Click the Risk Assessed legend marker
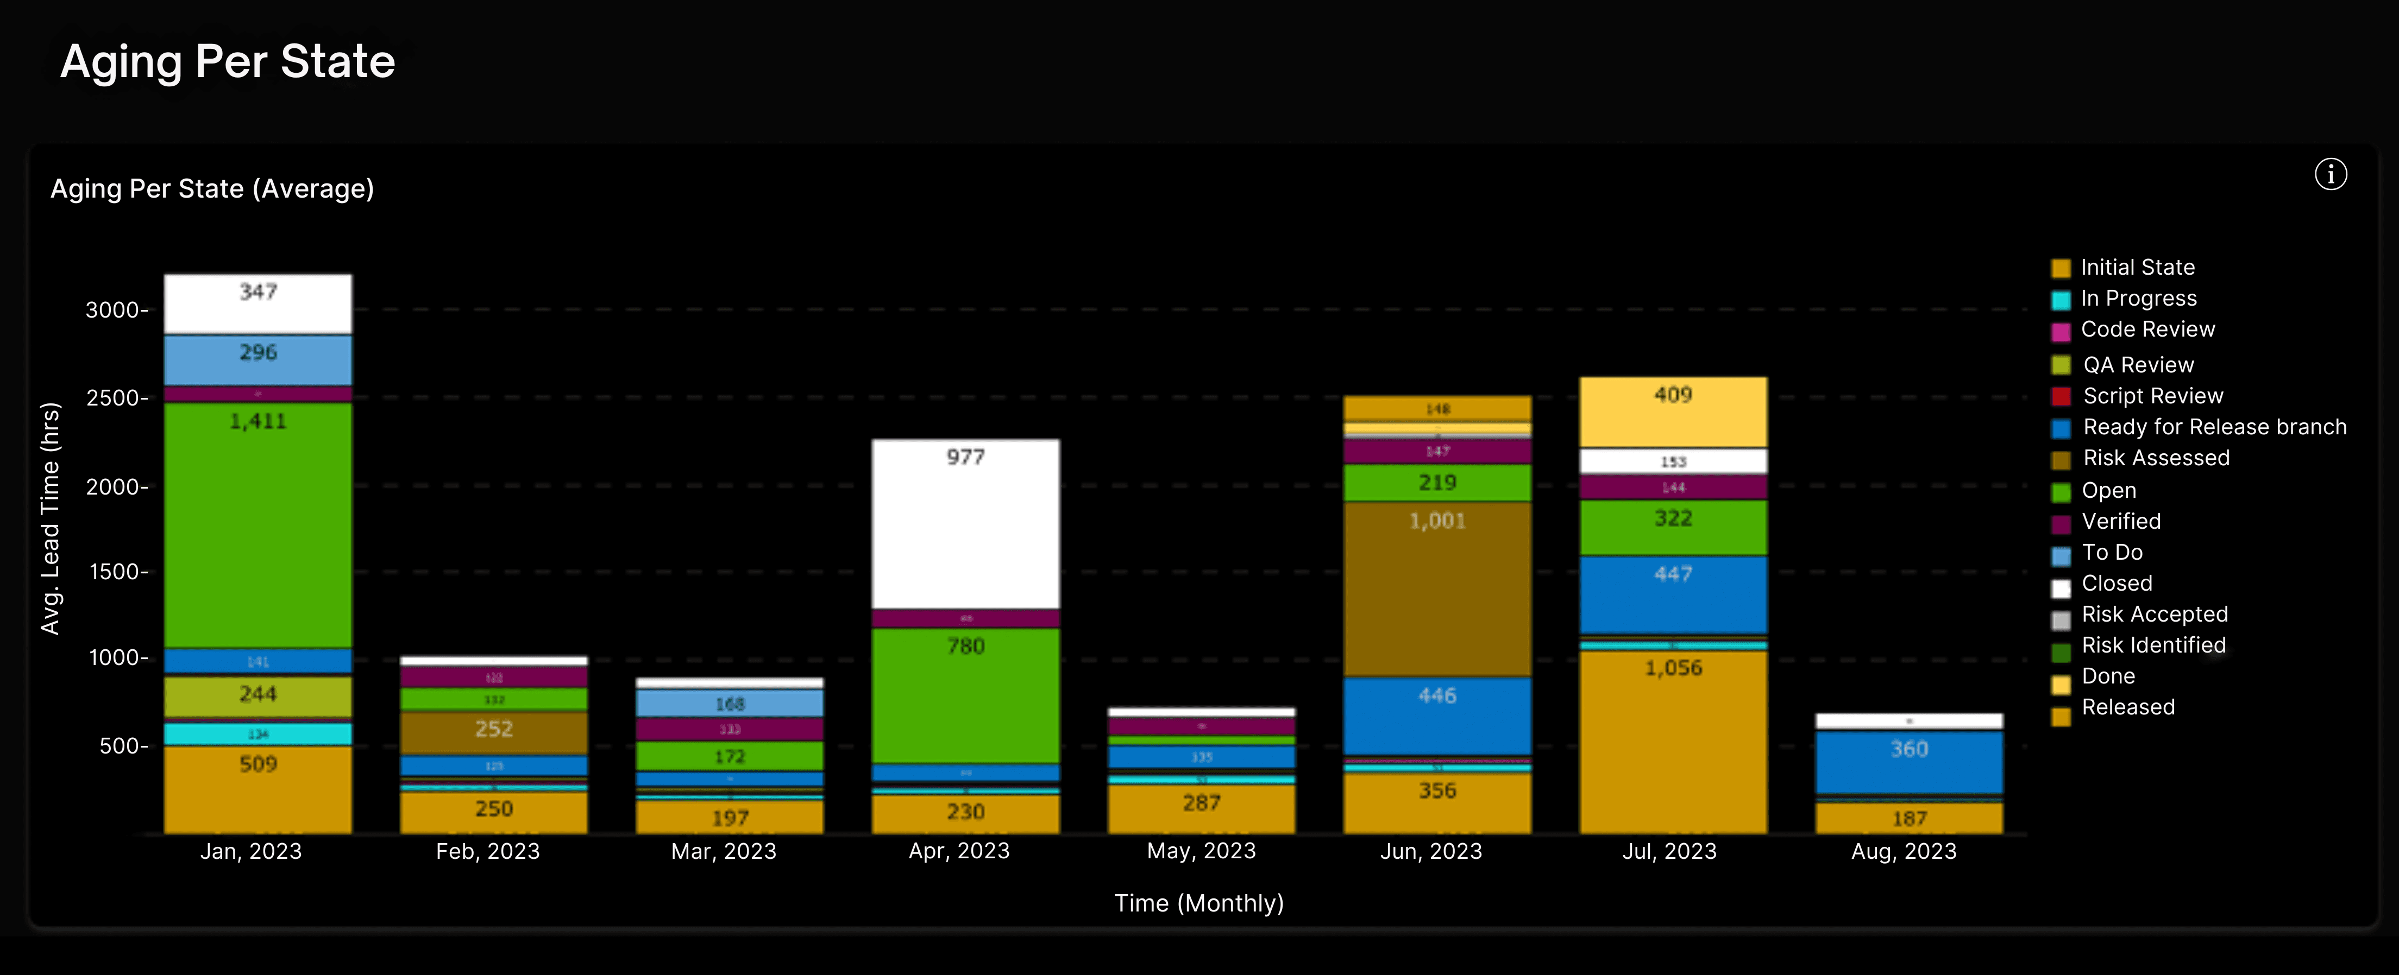2399x975 pixels. (x=2061, y=458)
